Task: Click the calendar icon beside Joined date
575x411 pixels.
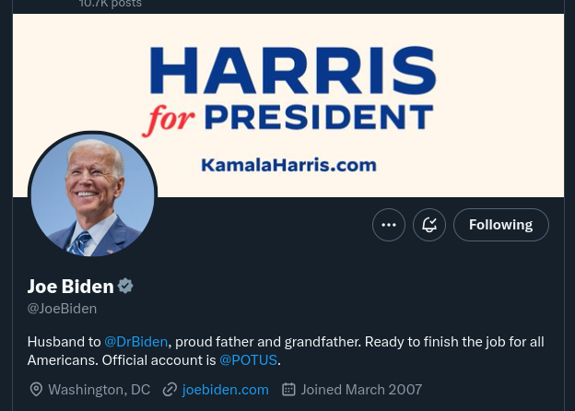Action: tap(288, 390)
